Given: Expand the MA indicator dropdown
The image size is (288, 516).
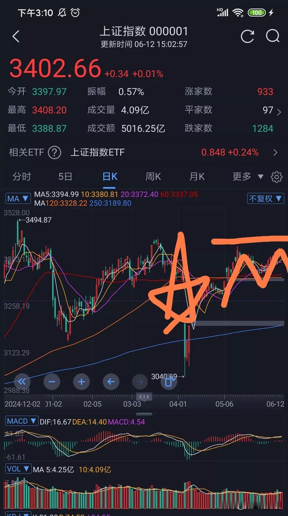Looking at the screenshot, I should [18, 199].
